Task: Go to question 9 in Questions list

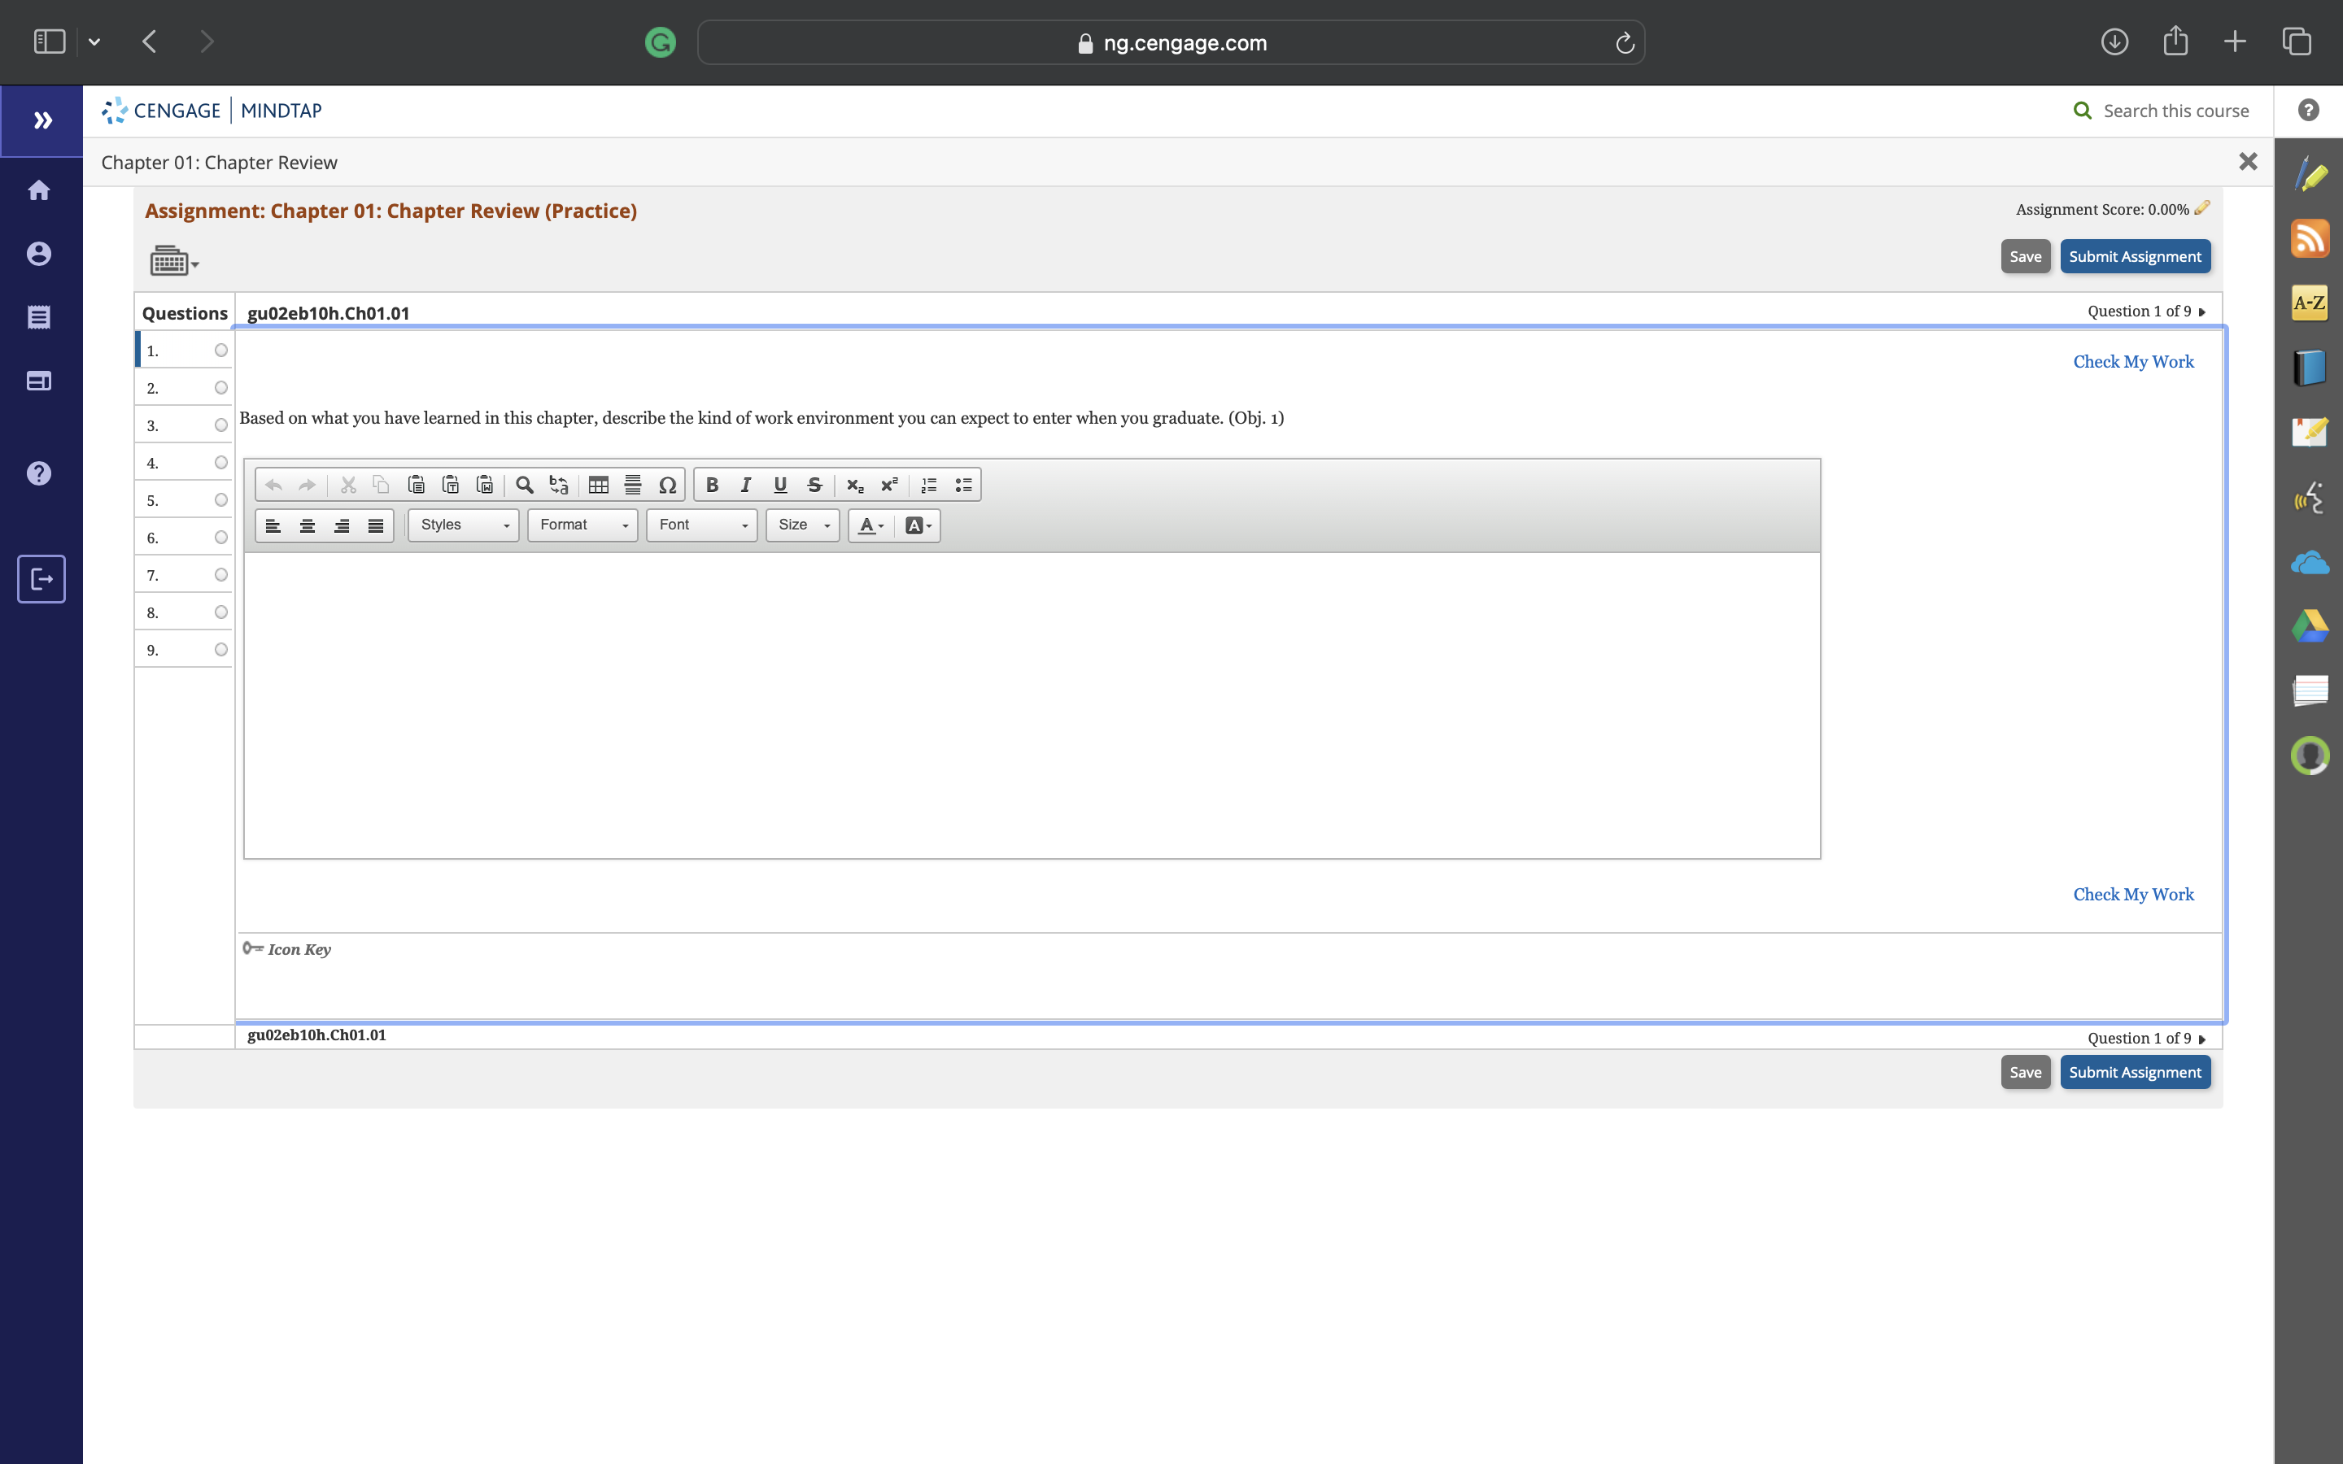Action: [153, 651]
